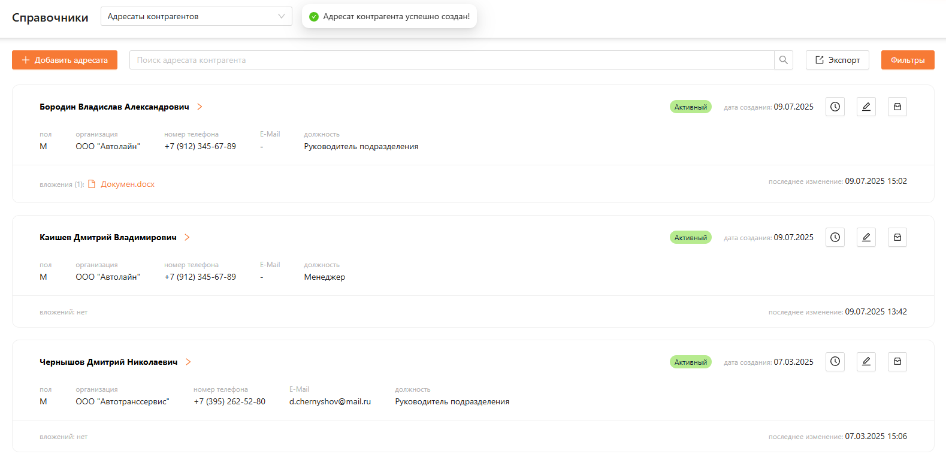Screen dimensions: 946x472
Task: Open history for Чернышов Дмитрий Николаевич
Action: point(835,362)
